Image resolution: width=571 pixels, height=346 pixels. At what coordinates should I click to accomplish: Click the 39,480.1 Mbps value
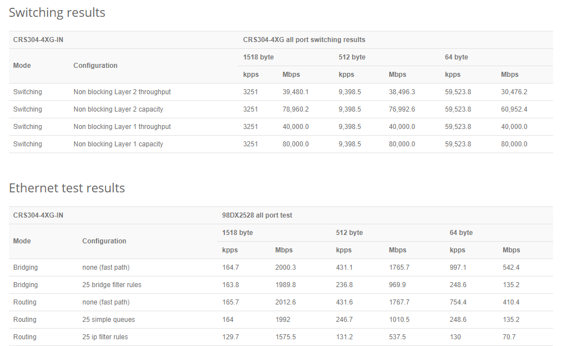point(296,92)
